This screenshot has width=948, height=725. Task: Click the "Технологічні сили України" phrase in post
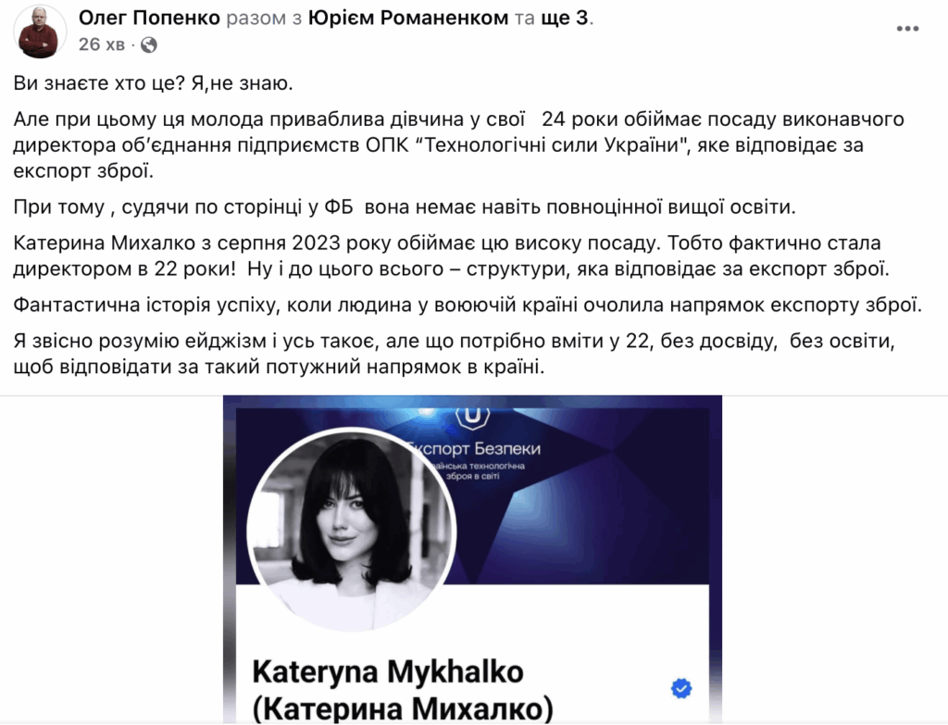pos(551,145)
